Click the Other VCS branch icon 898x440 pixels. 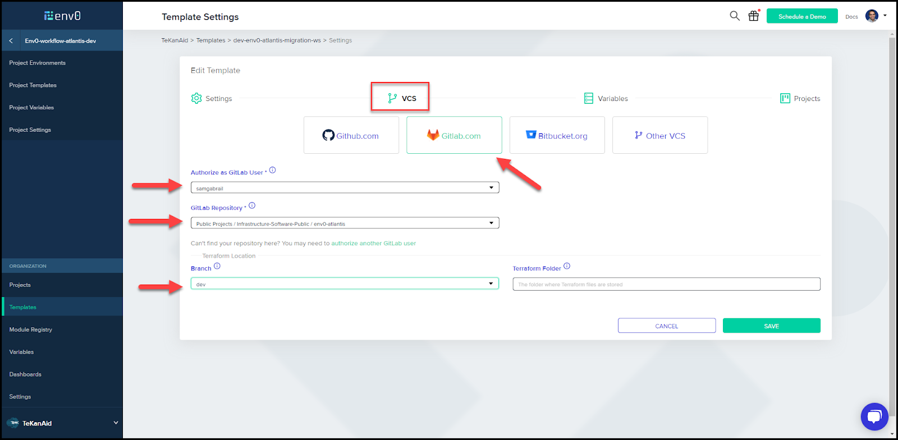coord(638,135)
